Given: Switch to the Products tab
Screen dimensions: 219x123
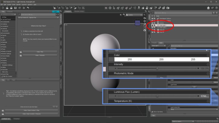Looking at the screenshot, I should pos(10,11).
